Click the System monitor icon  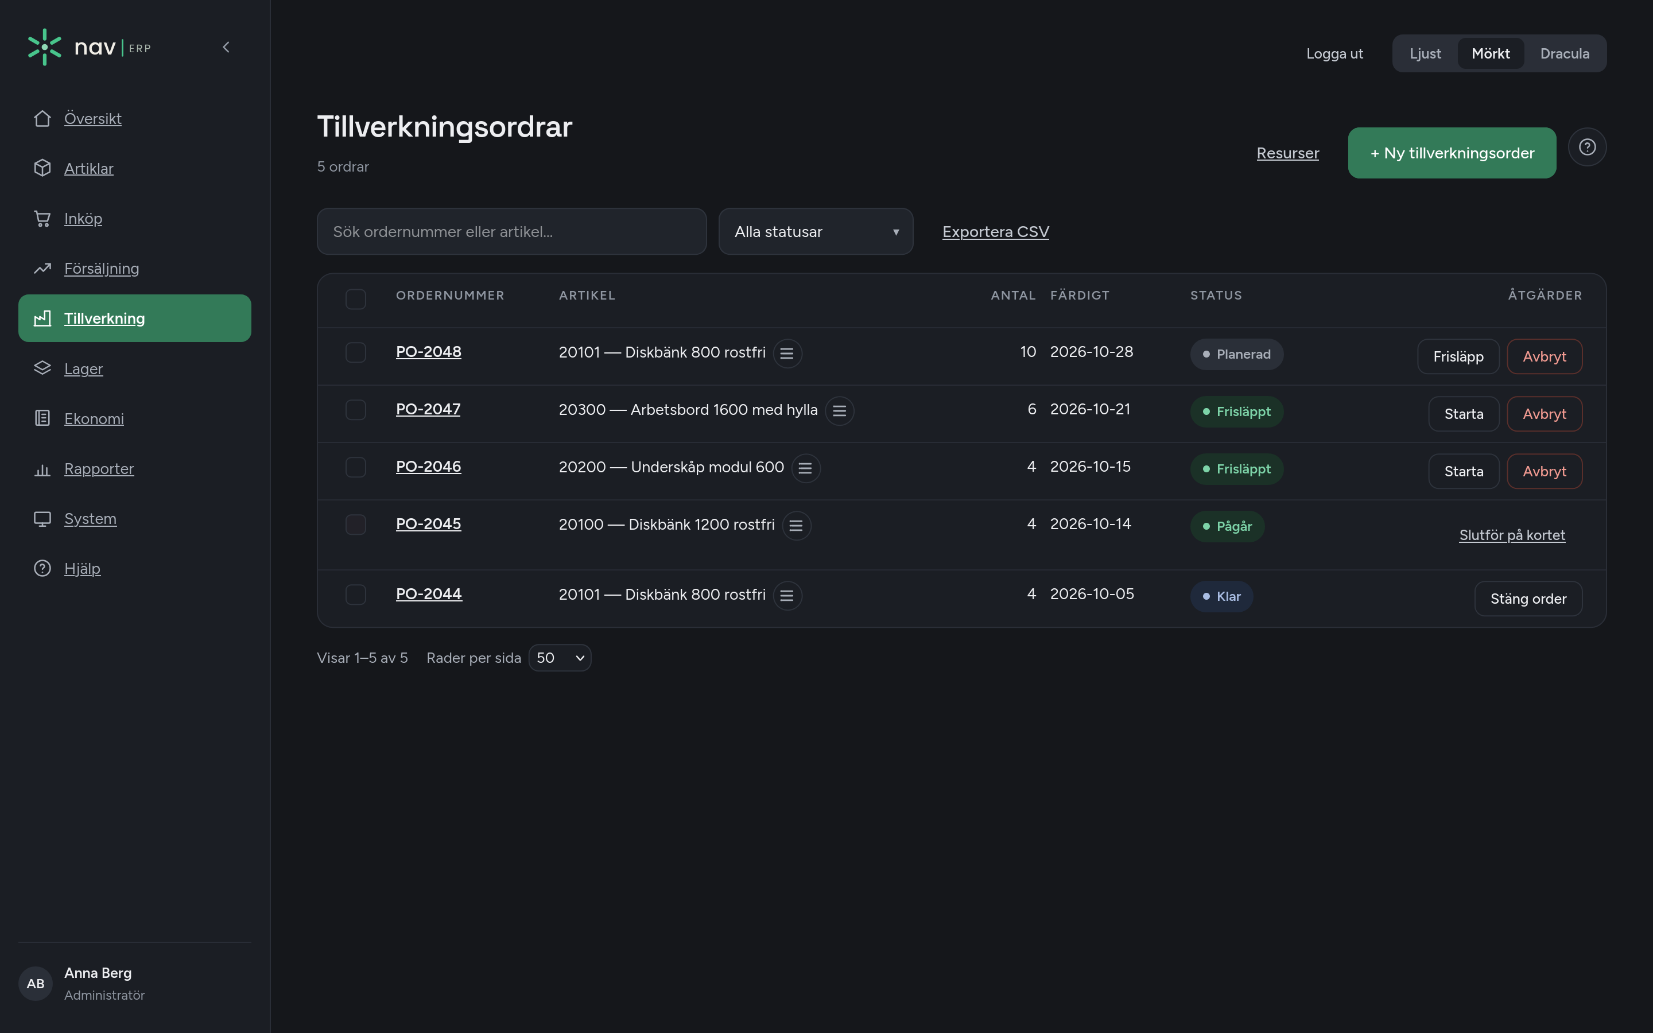coord(42,519)
